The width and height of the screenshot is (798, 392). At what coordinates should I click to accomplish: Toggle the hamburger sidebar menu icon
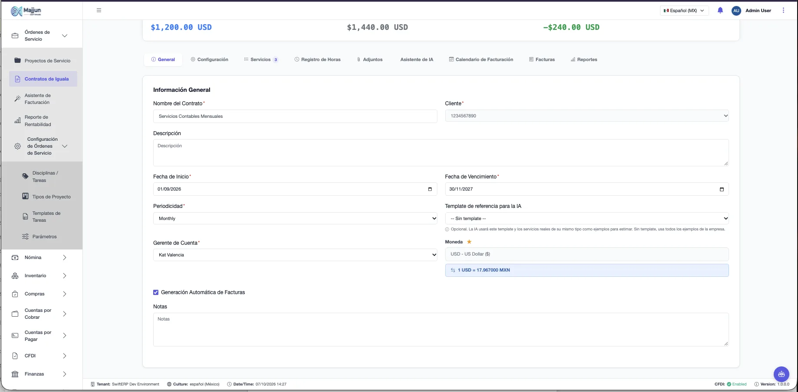[x=99, y=10]
